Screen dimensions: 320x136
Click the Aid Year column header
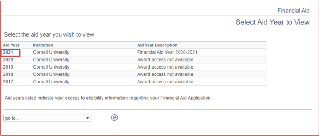pyautogui.click(x=11, y=45)
